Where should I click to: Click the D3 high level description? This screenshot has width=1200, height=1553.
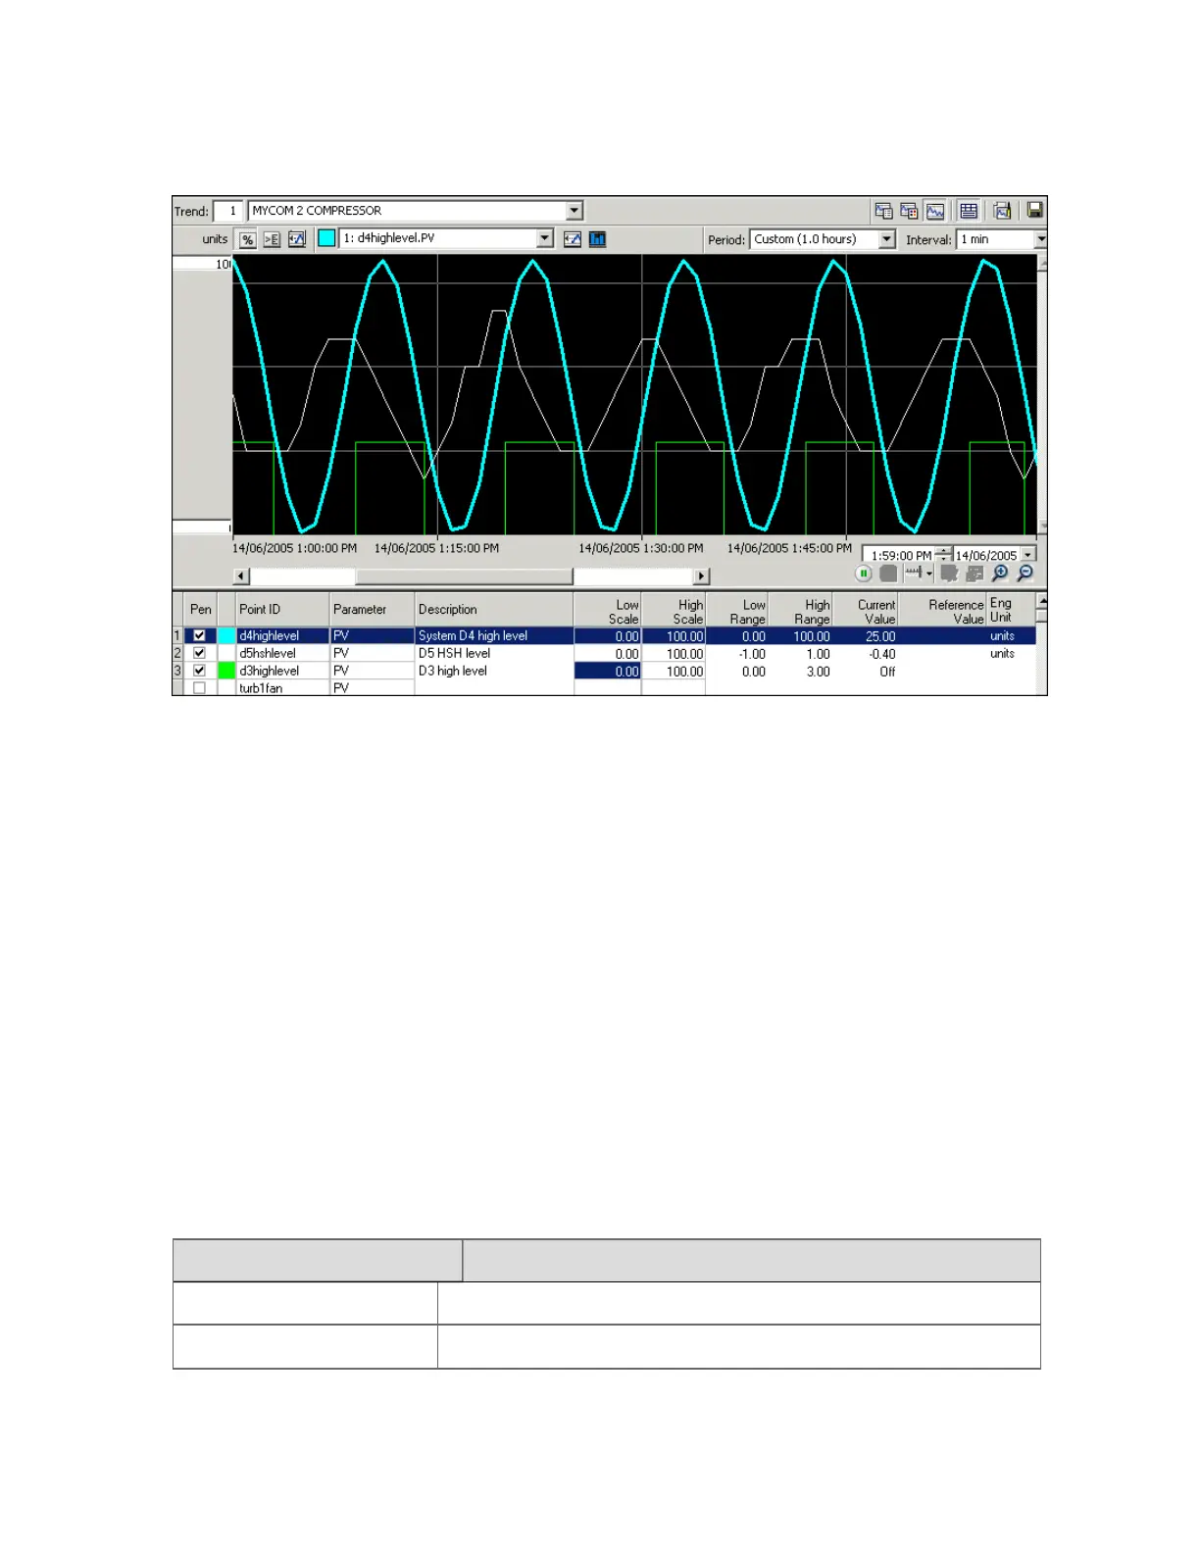tap(494, 671)
